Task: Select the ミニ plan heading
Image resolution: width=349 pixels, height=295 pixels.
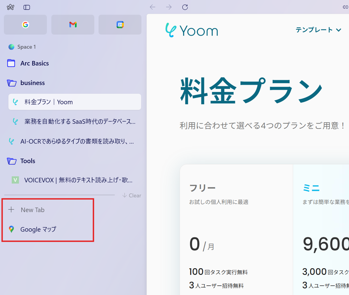Action: 311,188
